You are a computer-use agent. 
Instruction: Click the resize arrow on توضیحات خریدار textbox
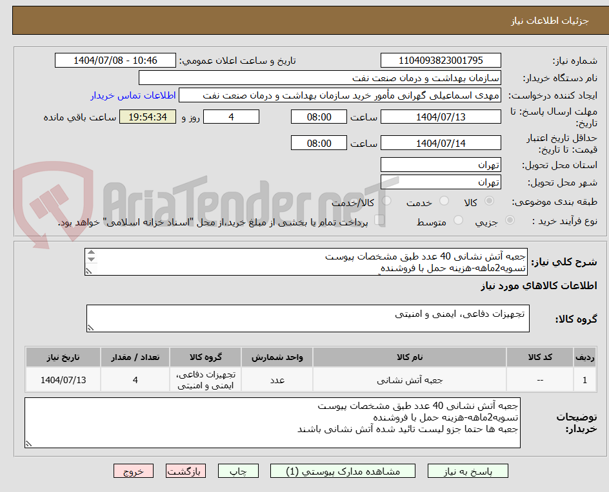click(x=28, y=444)
